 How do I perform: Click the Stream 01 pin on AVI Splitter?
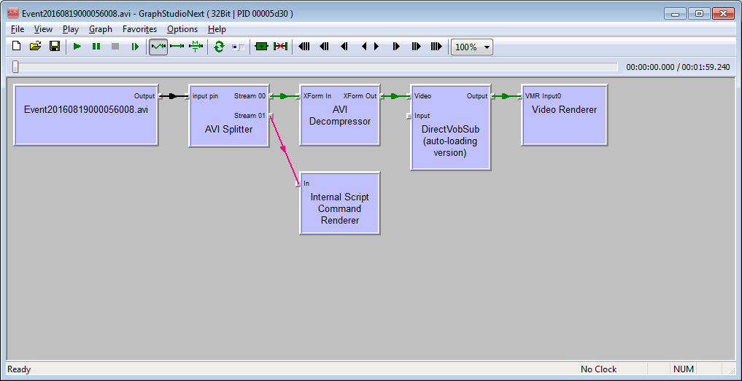point(271,116)
